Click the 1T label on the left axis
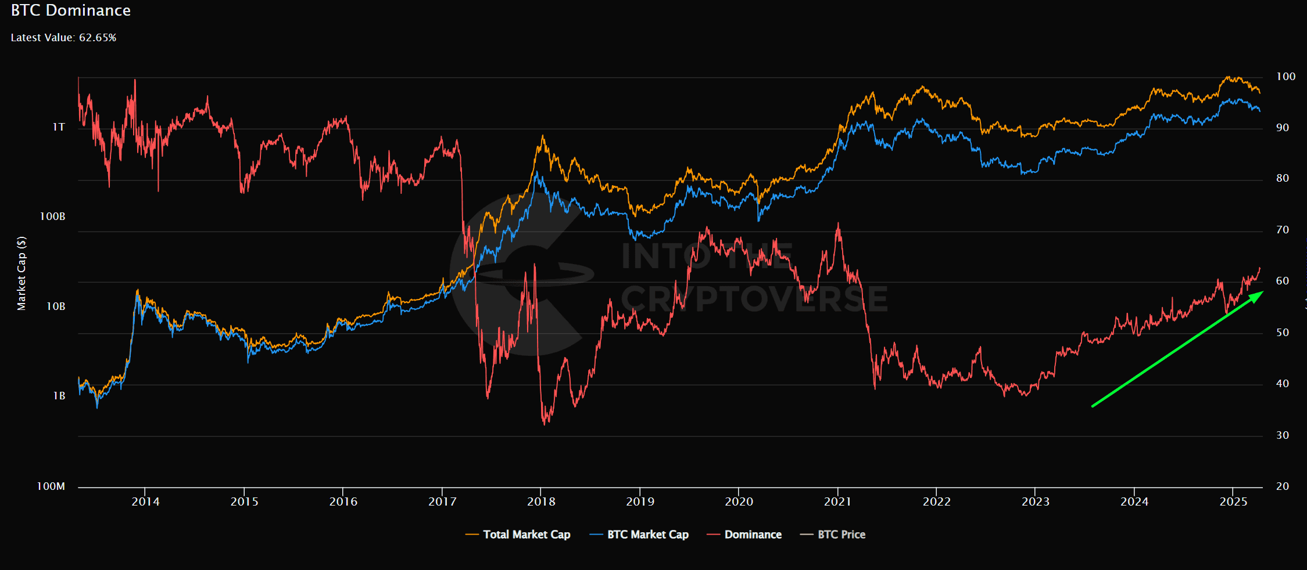The width and height of the screenshot is (1307, 570). [59, 127]
